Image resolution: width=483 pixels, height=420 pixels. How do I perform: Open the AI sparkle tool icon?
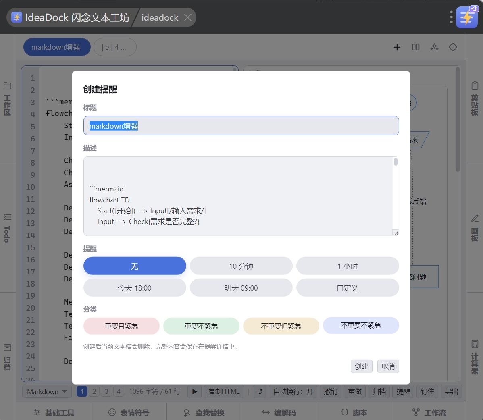point(434,47)
